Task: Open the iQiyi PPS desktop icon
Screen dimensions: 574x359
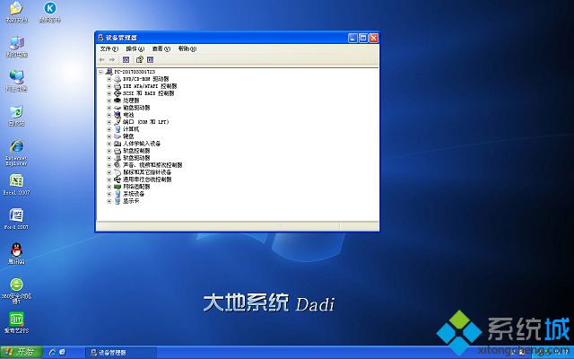Action: pyautogui.click(x=16, y=322)
